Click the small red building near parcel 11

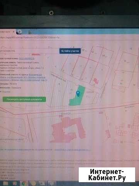[96, 81]
